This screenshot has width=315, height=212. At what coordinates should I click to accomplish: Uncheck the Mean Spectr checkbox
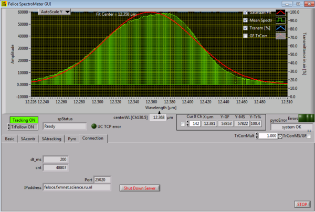point(245,20)
